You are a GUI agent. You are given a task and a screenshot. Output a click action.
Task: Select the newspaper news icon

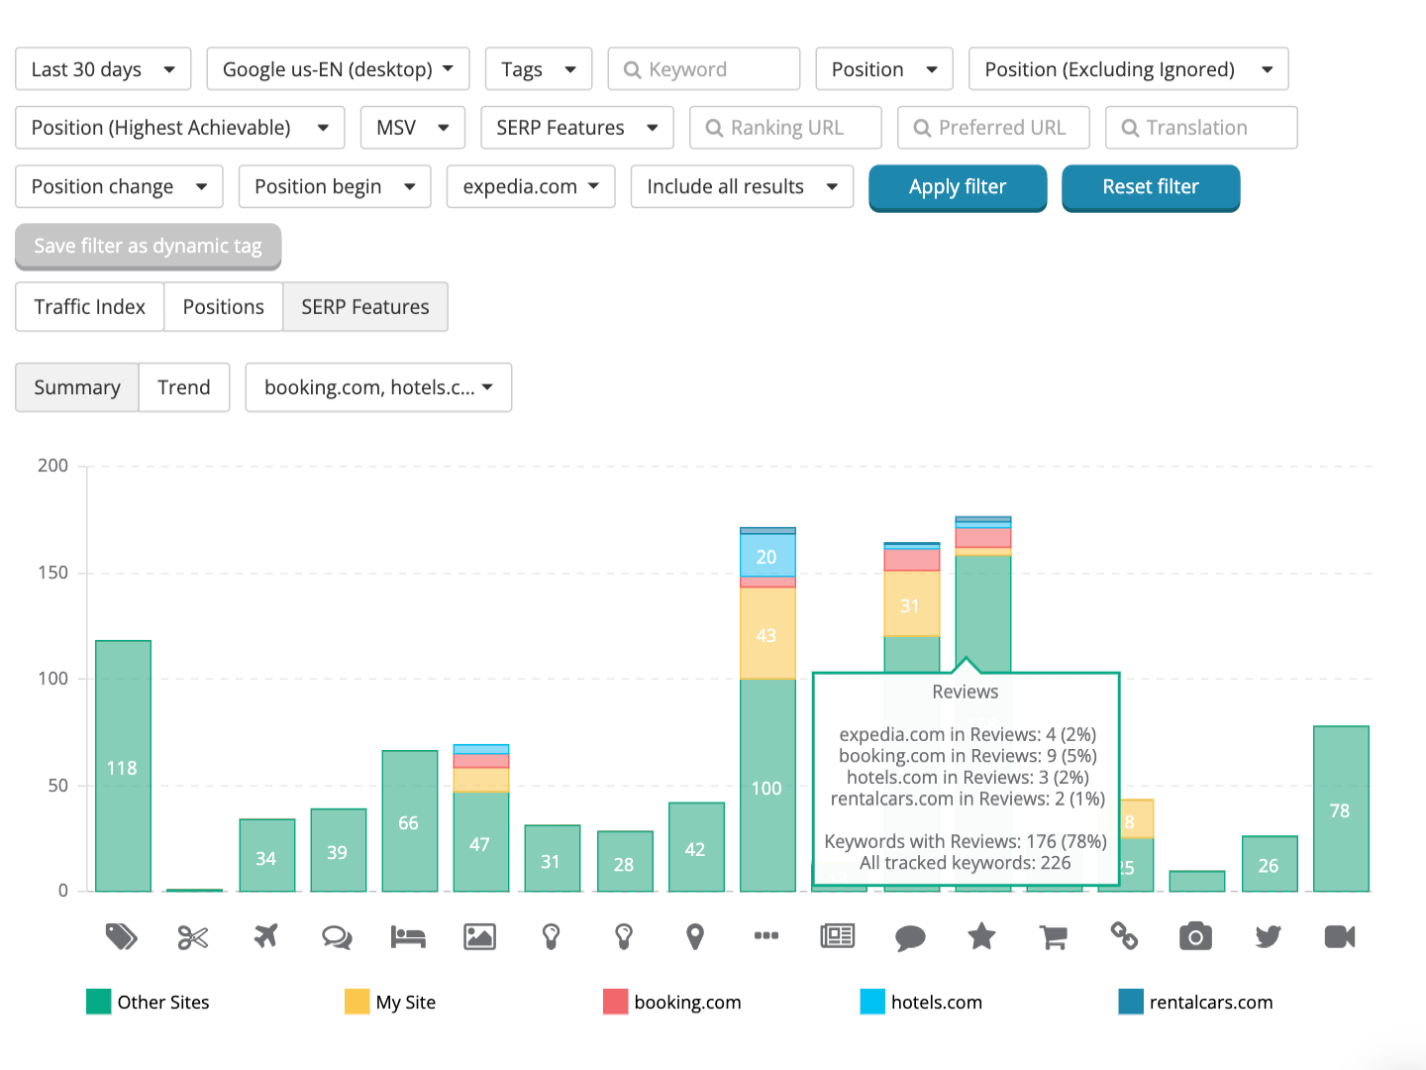click(x=838, y=936)
